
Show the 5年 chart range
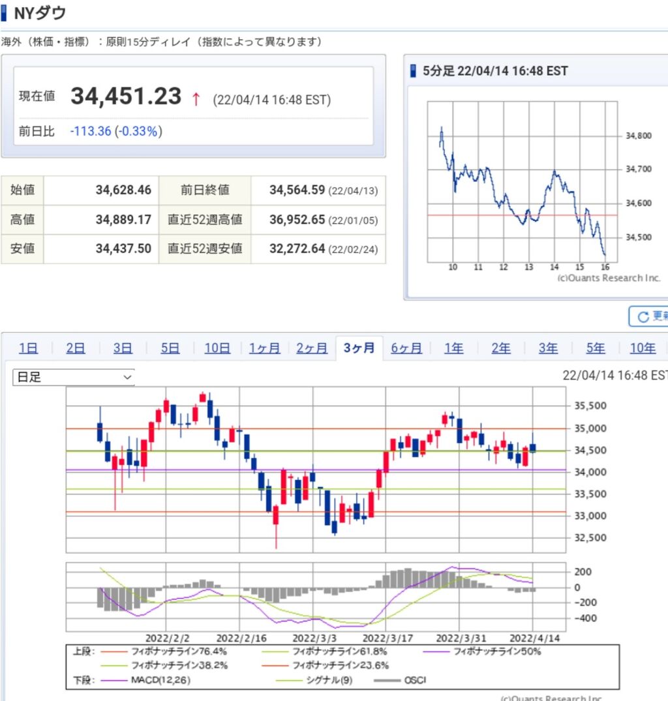point(596,348)
